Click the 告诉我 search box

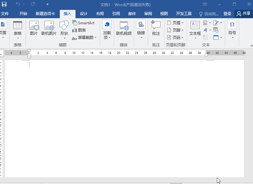(209, 14)
